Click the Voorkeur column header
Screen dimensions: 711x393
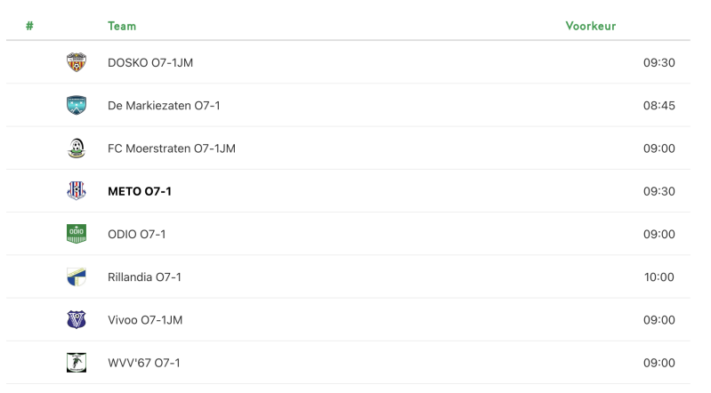tap(590, 26)
